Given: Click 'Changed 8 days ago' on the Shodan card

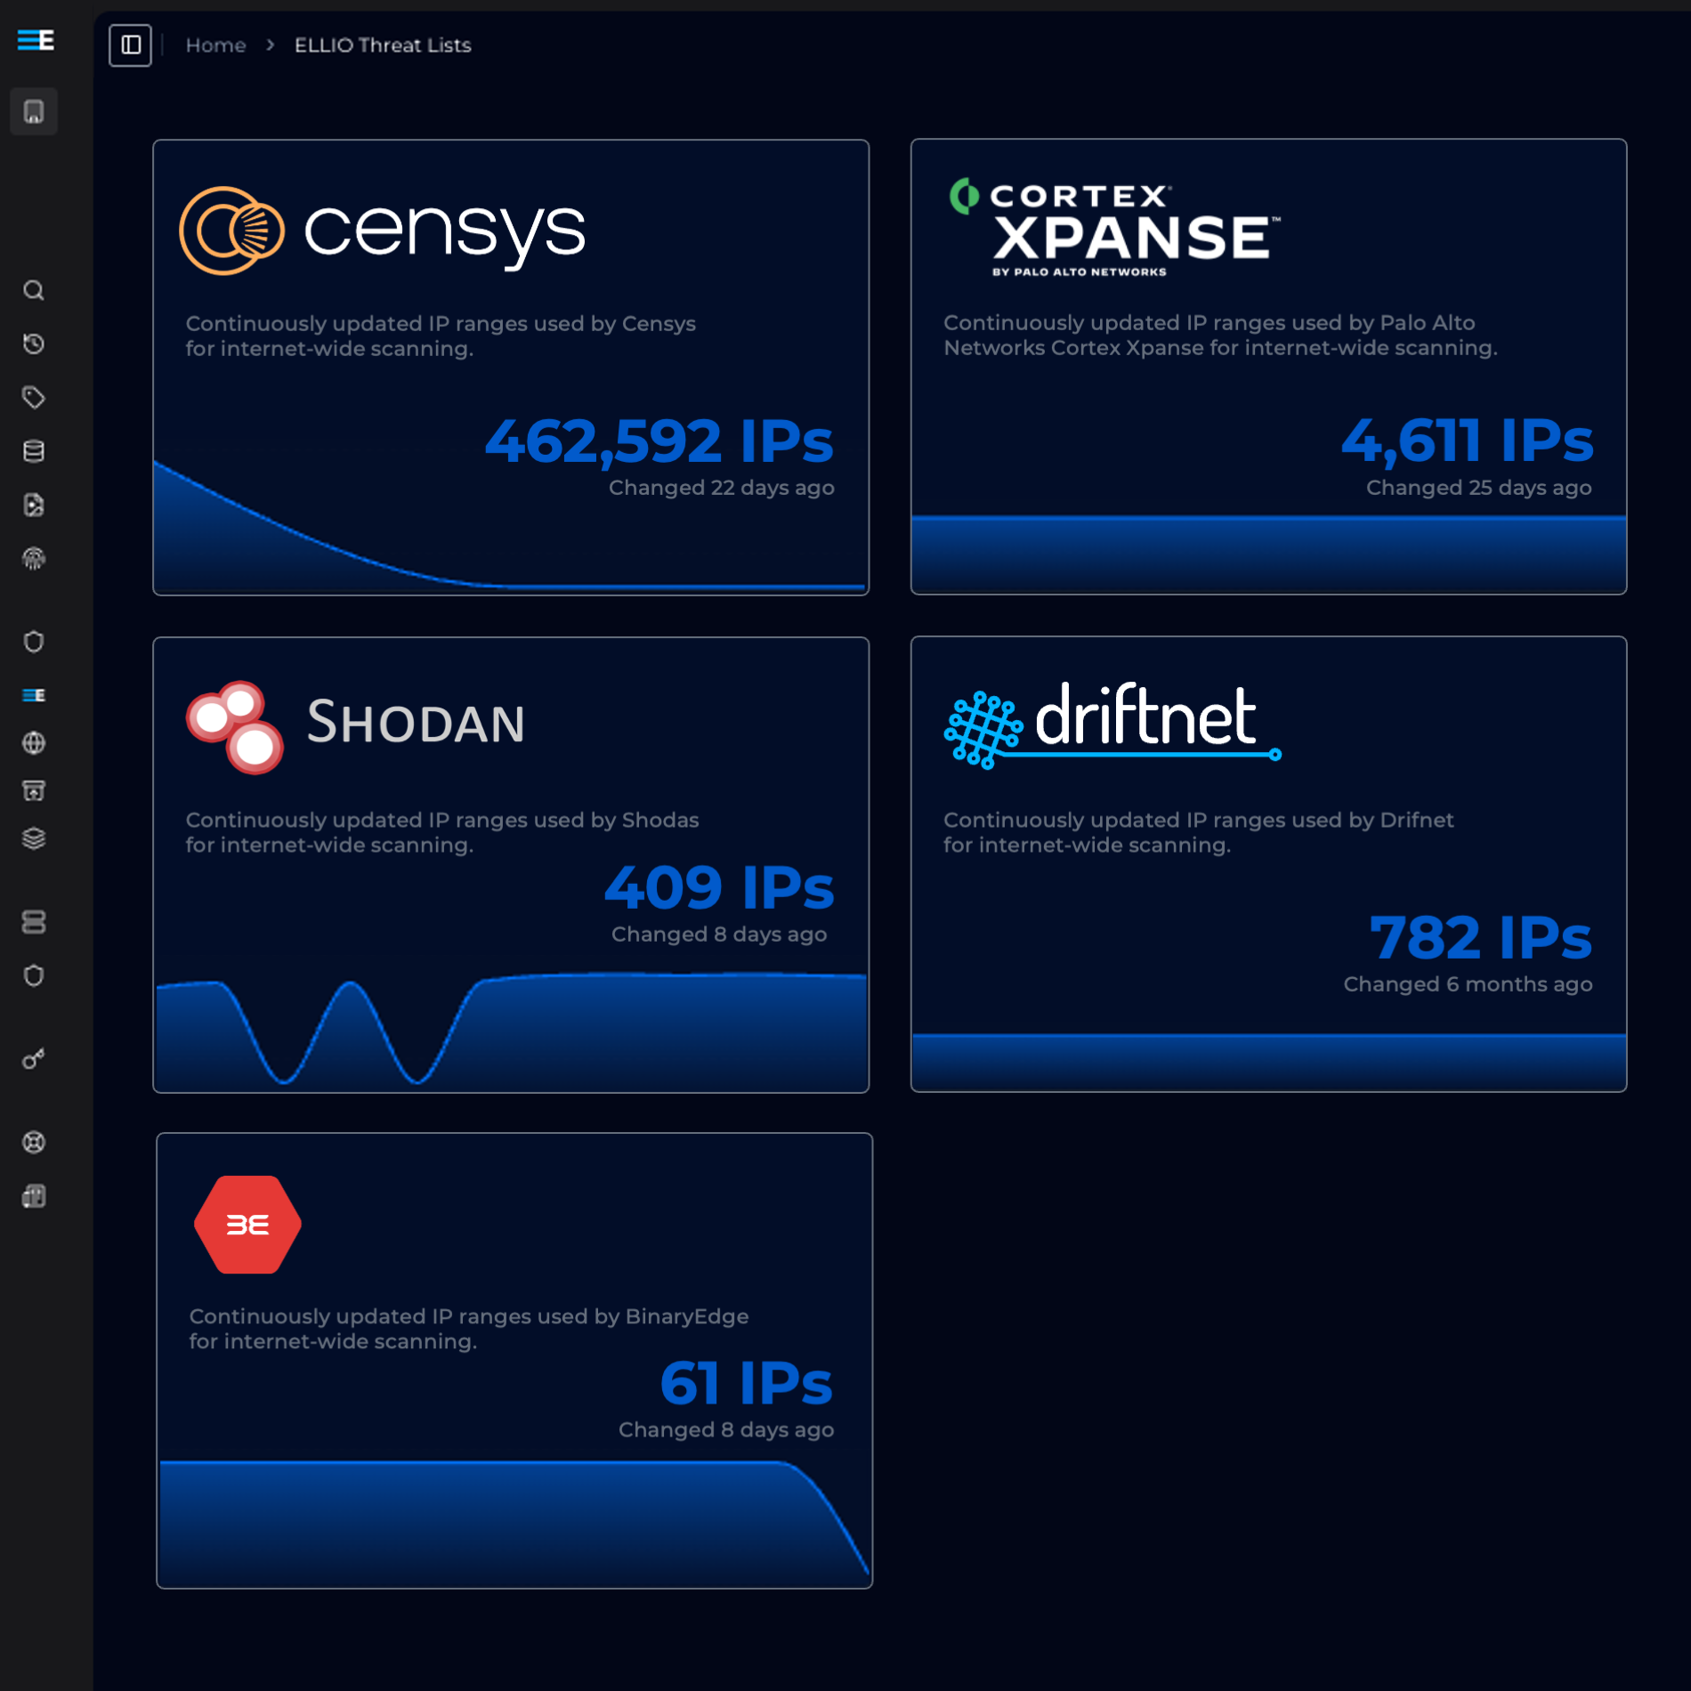Looking at the screenshot, I should 719,934.
